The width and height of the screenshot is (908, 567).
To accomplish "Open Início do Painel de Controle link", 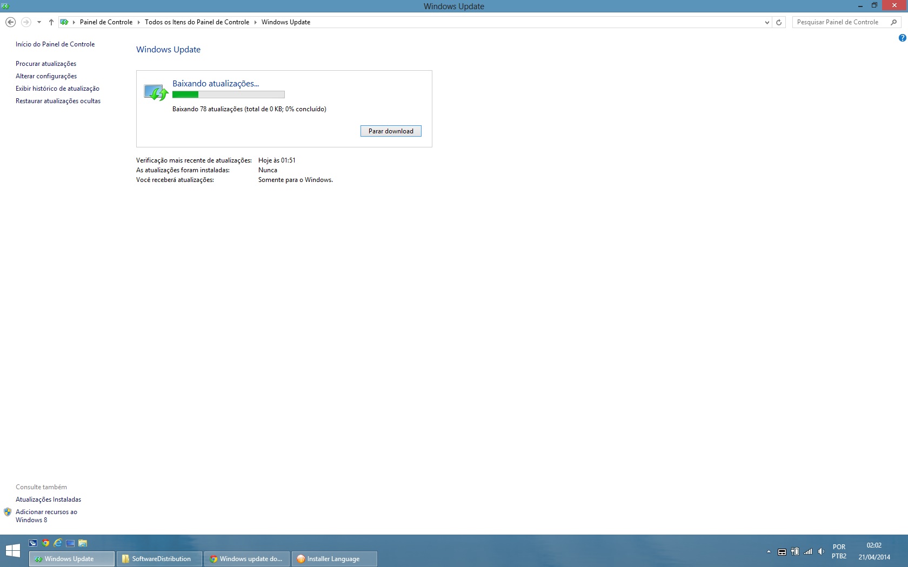I will [55, 44].
